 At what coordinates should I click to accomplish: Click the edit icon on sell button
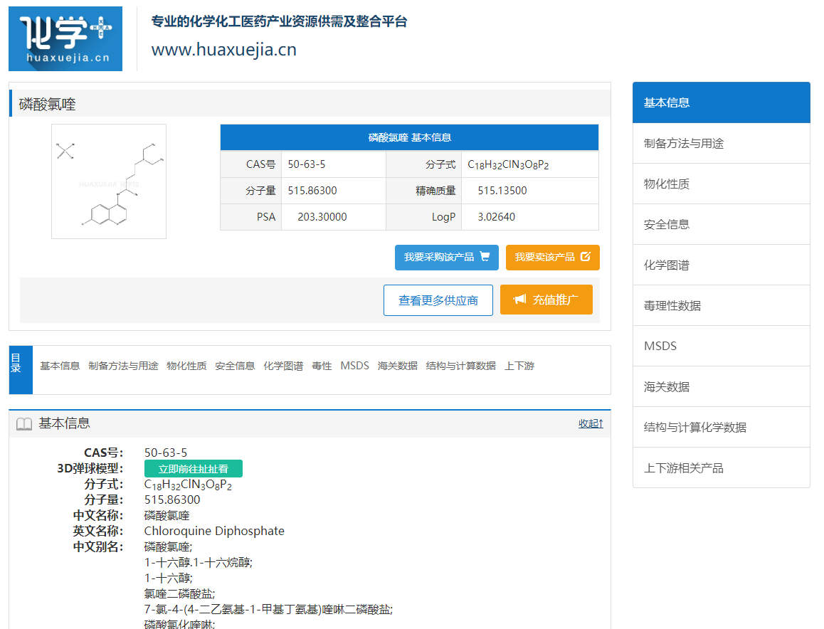tap(586, 257)
